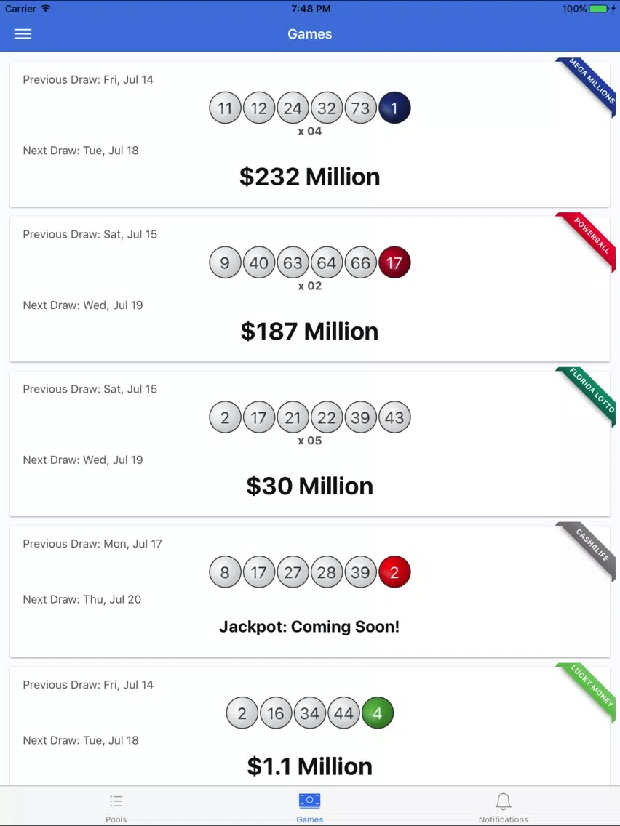Select the dark blue Mega Ball 1
The image size is (620, 826).
tap(394, 108)
